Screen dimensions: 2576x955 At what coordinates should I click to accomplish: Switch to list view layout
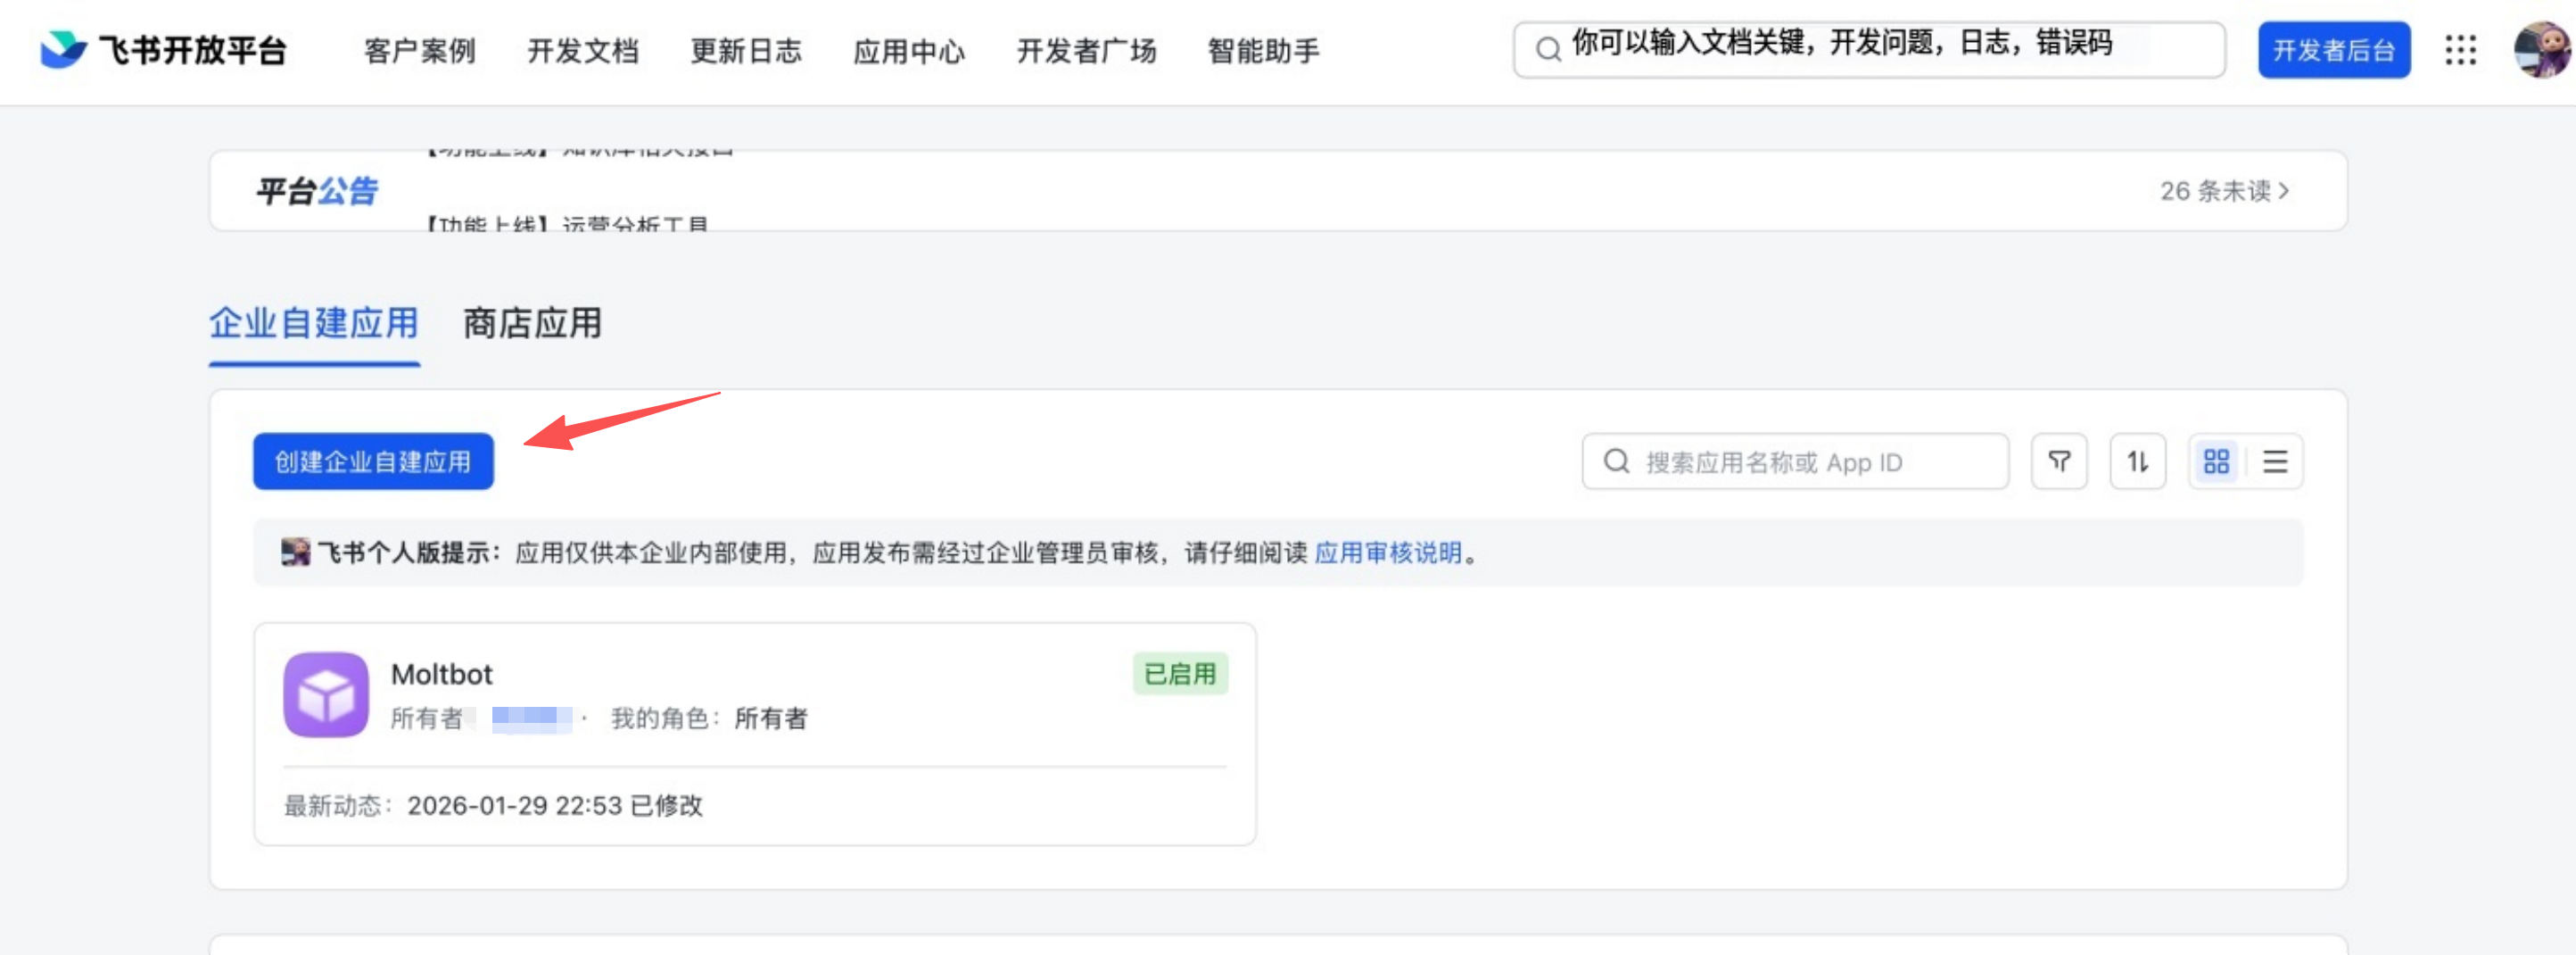2275,461
